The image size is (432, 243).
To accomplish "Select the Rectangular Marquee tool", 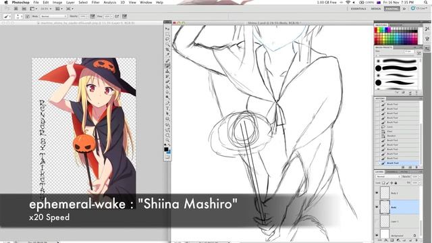I will [167, 34].
